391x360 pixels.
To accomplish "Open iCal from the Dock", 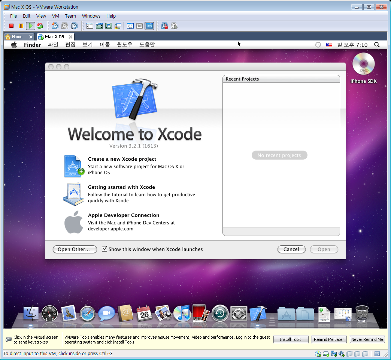I will point(145,313).
